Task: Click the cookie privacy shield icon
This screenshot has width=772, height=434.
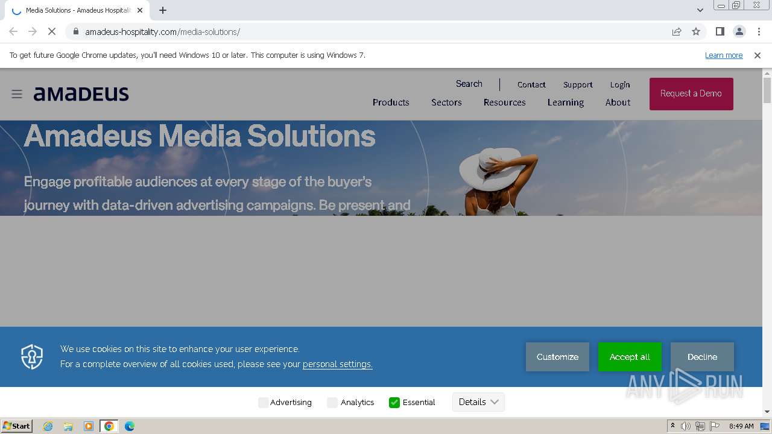Action: point(32,357)
